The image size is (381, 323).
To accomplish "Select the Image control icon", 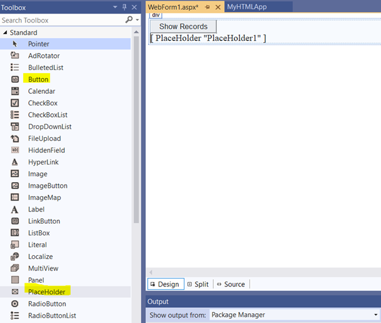I will (x=15, y=174).
